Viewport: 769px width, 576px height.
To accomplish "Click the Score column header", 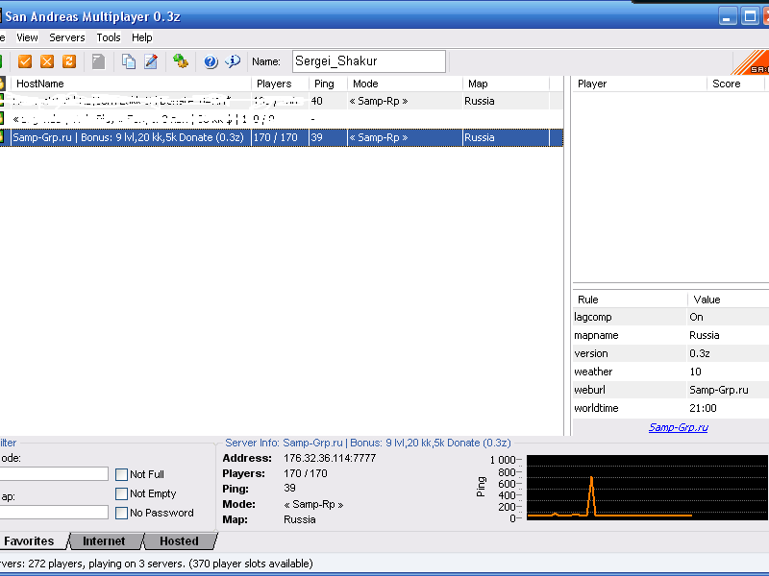I will 735,84.
